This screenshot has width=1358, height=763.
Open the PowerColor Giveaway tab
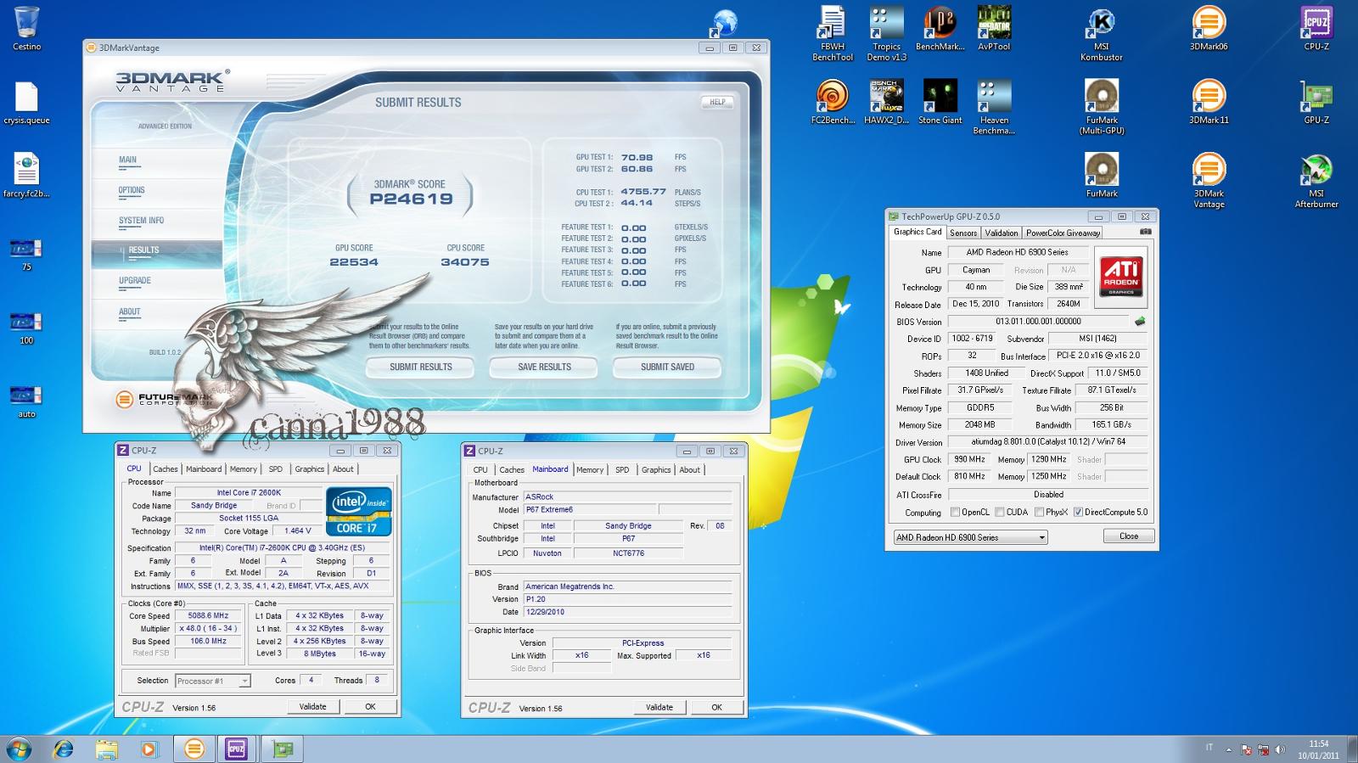click(x=1063, y=233)
